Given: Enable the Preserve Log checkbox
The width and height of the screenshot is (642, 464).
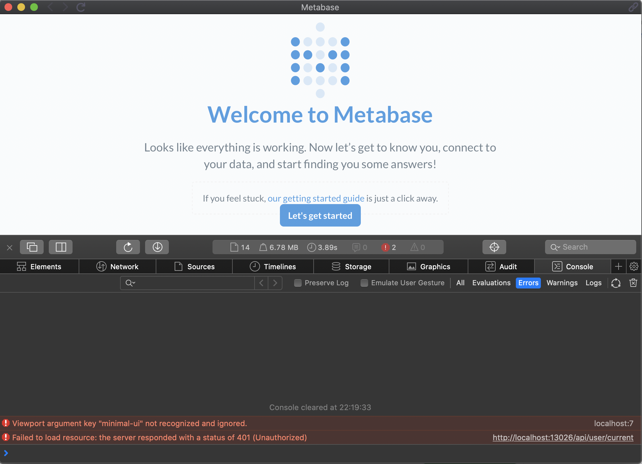Looking at the screenshot, I should [x=298, y=283].
